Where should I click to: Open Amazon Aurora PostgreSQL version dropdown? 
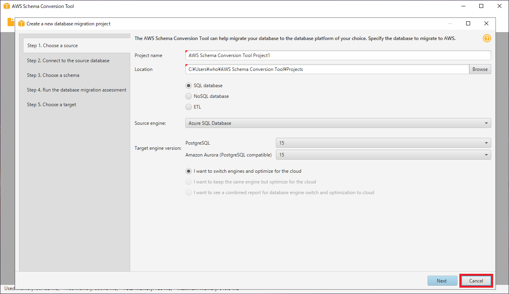383,155
